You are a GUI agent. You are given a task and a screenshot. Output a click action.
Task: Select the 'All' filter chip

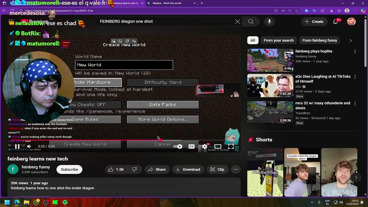coord(253,41)
